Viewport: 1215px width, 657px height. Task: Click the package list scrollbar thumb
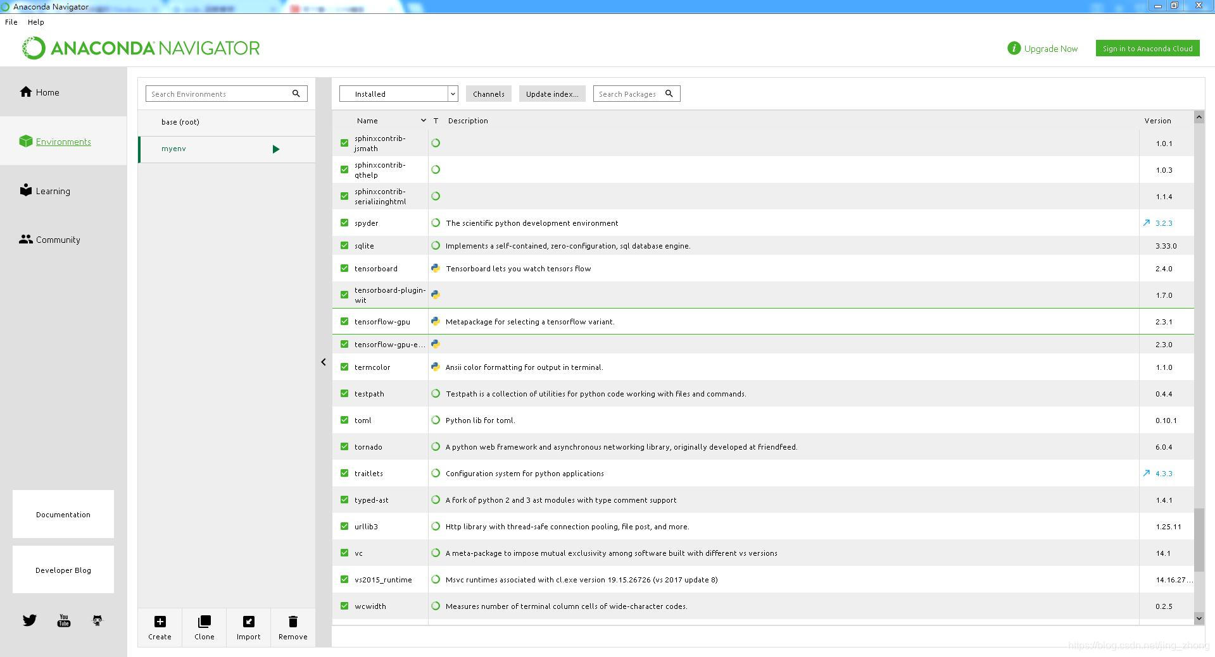pyautogui.click(x=1199, y=539)
